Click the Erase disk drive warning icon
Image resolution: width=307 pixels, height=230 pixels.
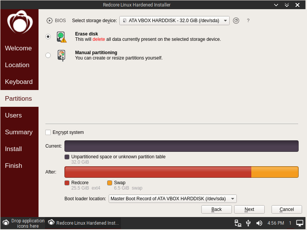point(61,37)
